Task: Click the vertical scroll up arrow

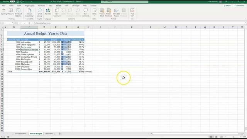Action: 245,27
